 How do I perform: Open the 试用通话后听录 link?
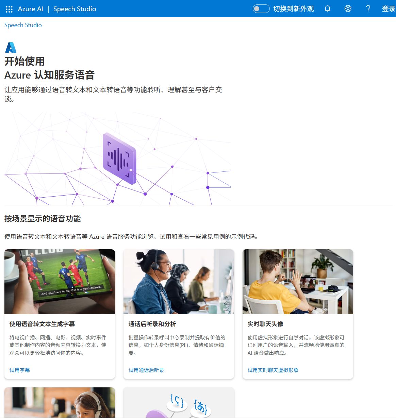[x=146, y=370]
